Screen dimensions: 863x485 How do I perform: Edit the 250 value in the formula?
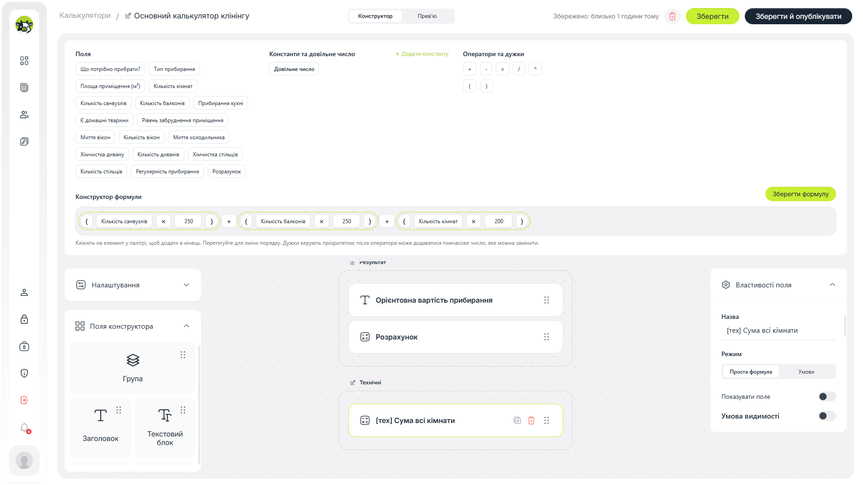(x=347, y=221)
